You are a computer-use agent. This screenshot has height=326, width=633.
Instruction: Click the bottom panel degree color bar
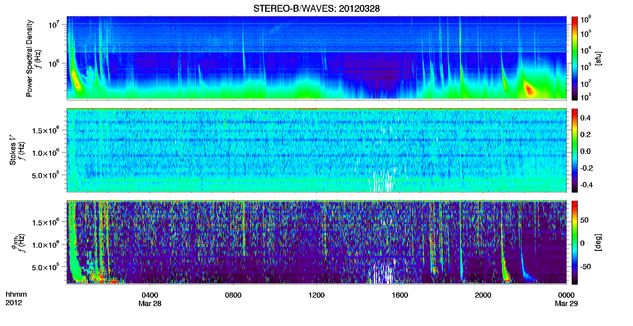(x=574, y=242)
